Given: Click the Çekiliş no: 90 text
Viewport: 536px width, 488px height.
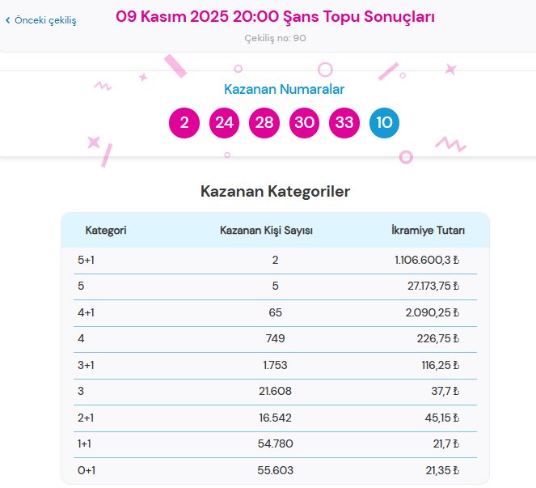Looking at the screenshot, I should [x=275, y=38].
